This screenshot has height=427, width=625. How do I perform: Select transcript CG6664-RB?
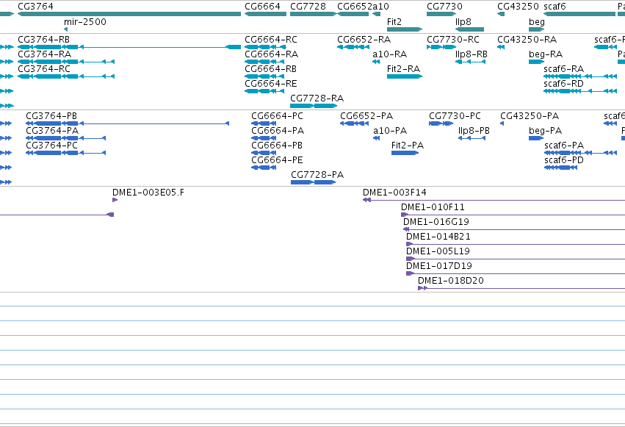pyautogui.click(x=264, y=76)
